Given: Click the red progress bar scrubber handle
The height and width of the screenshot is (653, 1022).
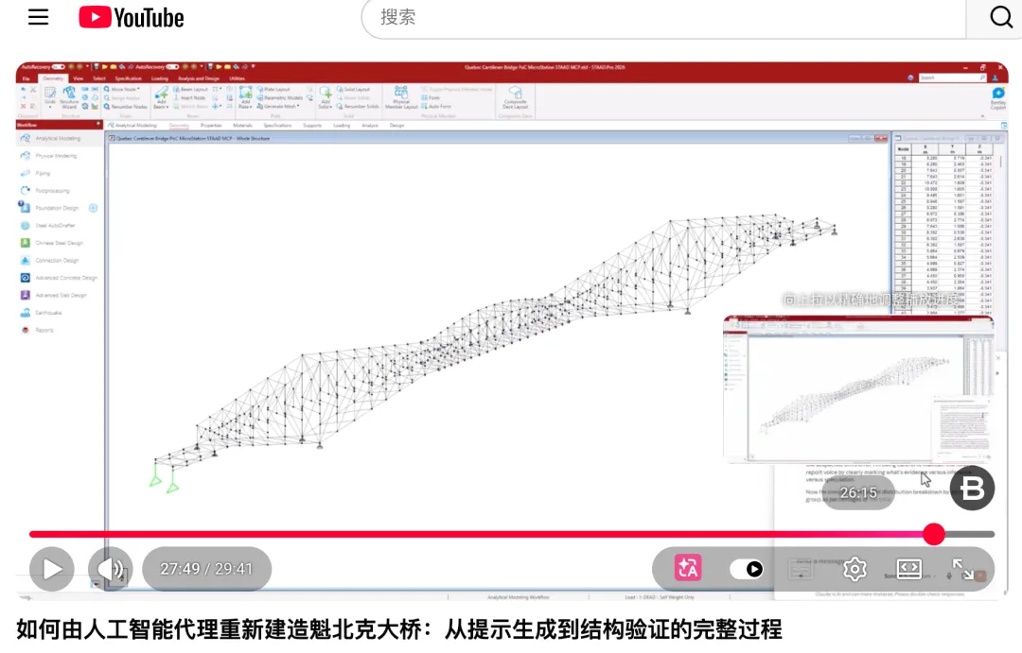Looking at the screenshot, I should click(x=934, y=534).
